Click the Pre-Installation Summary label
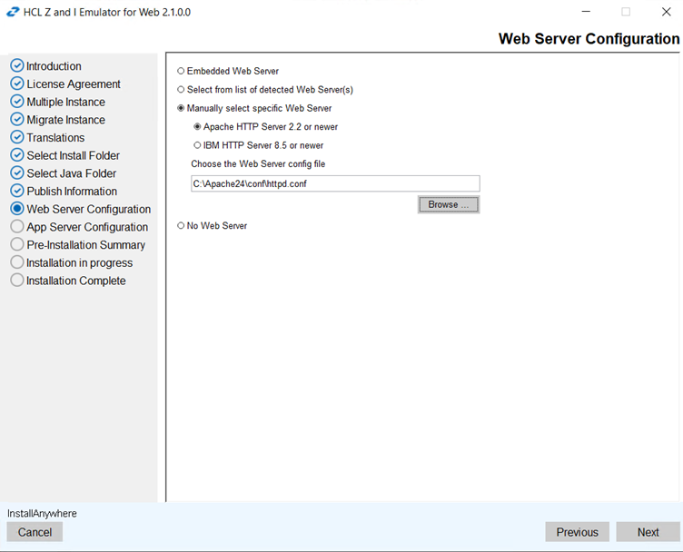Image resolution: width=683 pixels, height=552 pixels. (85, 244)
